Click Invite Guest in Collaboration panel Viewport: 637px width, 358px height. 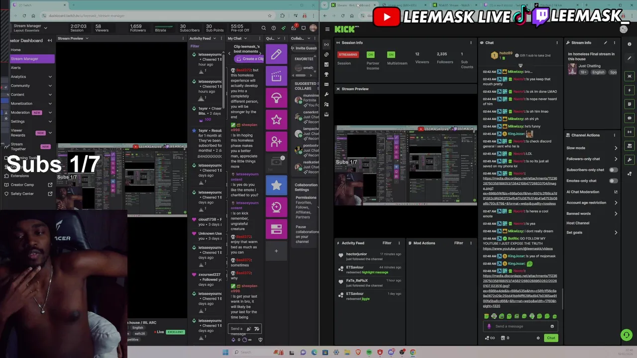[x=304, y=48]
